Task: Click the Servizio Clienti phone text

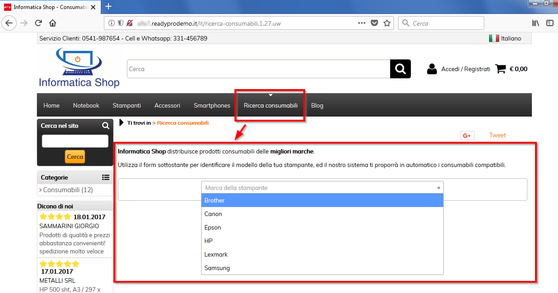Action: 123,39
